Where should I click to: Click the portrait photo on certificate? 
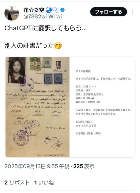pyautogui.click(x=17, y=71)
